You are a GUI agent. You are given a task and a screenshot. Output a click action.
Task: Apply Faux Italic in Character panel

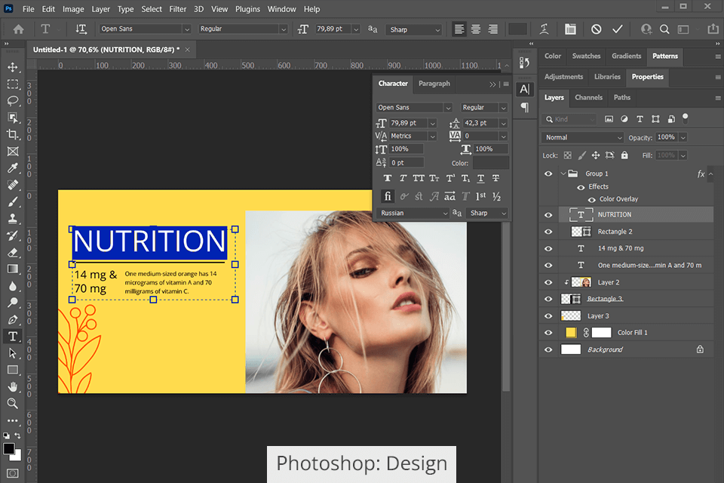coord(403,178)
